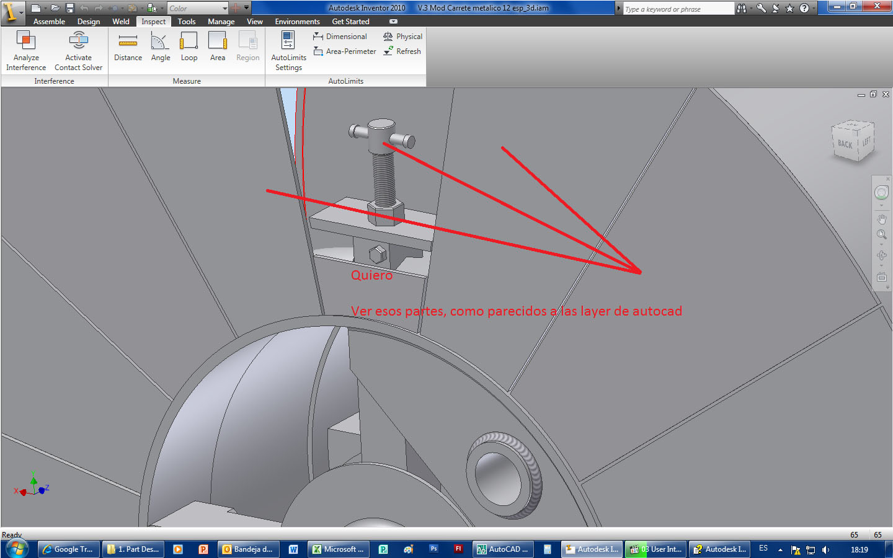Select the Angle measure tool

(161, 46)
